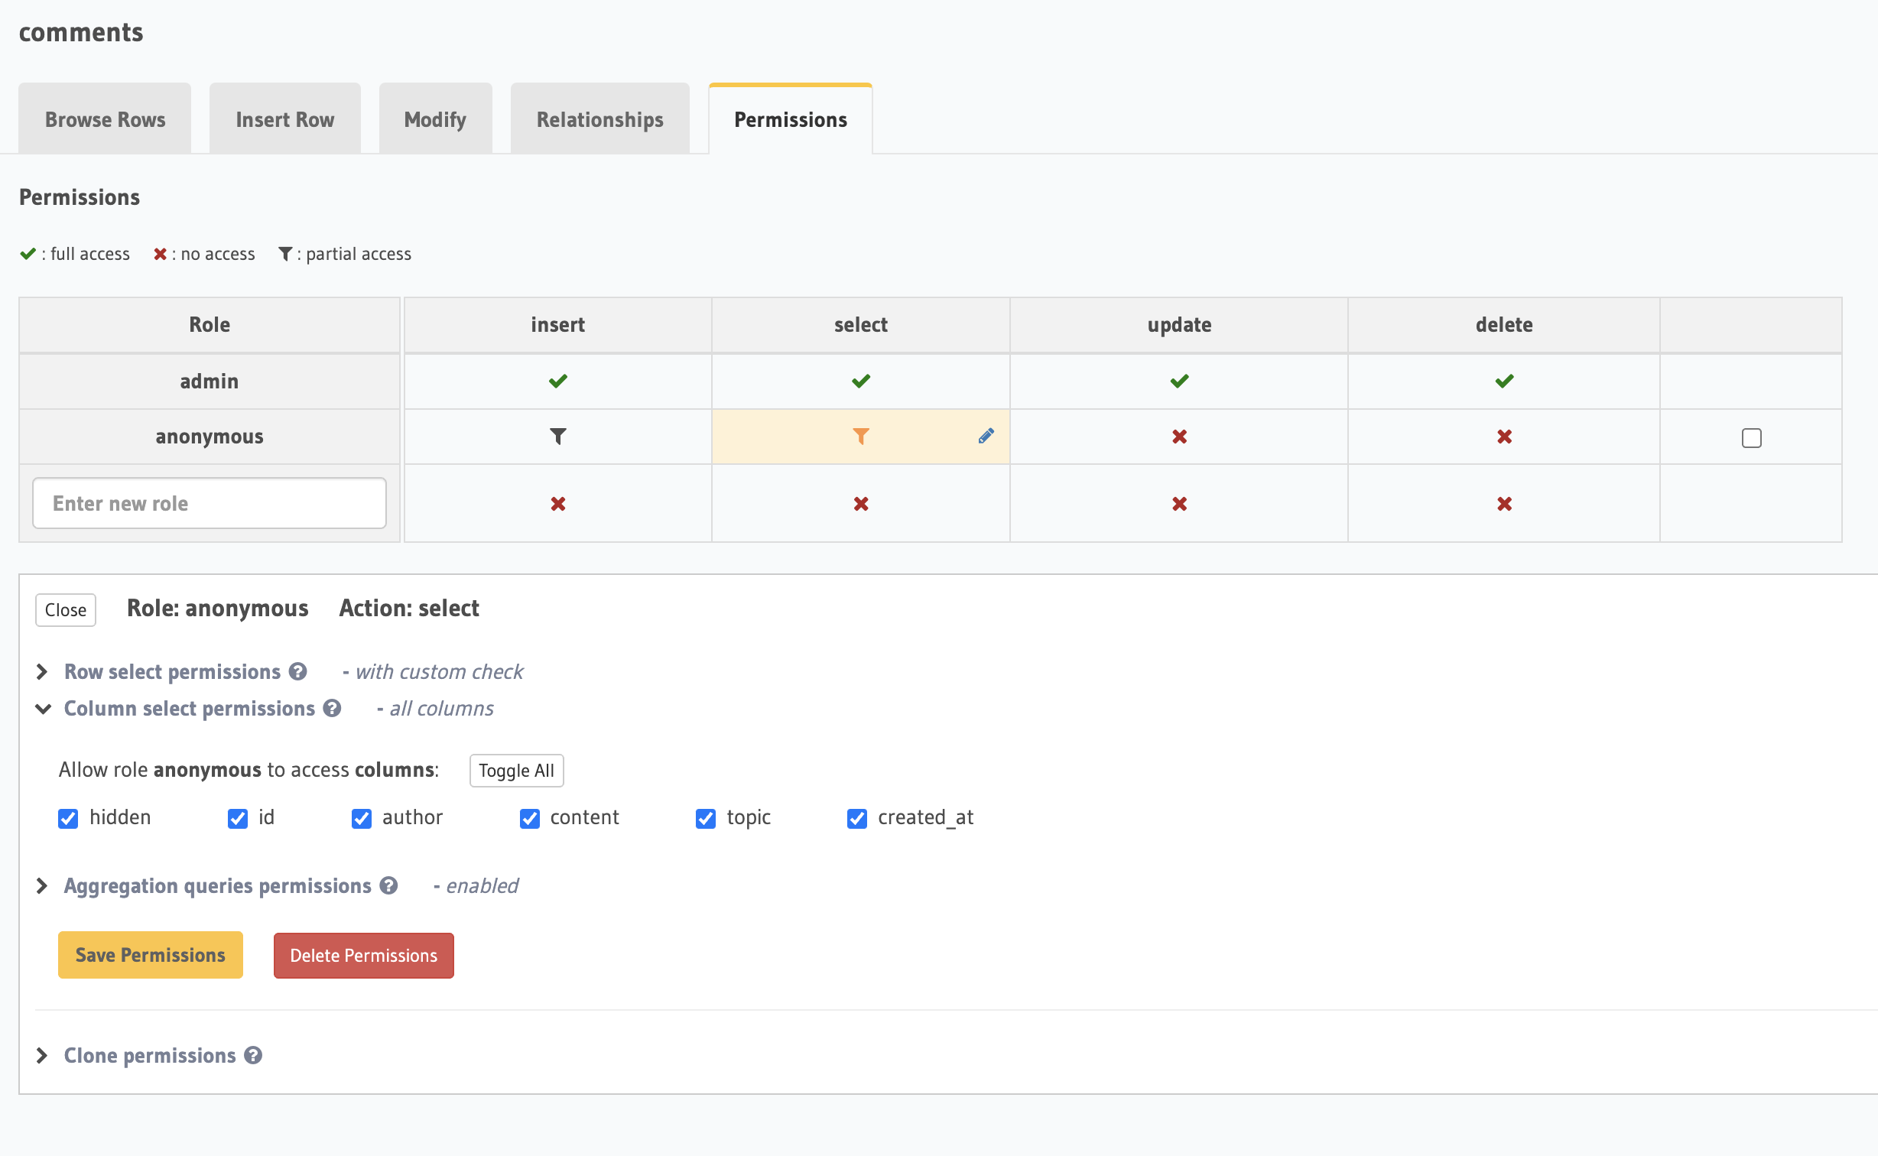Uncheck the content column checkbox
The width and height of the screenshot is (1878, 1156).
tap(530, 818)
